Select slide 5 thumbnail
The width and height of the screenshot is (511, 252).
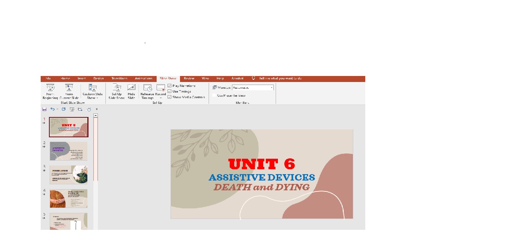[x=69, y=221]
